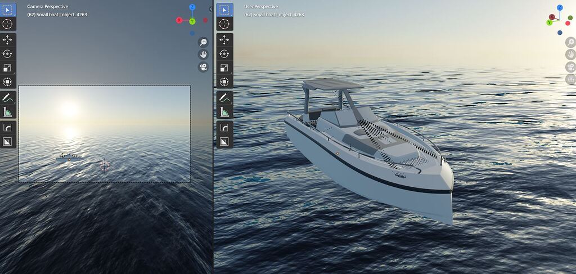The width and height of the screenshot is (576, 274).
Task: Toggle camera view button in Camera Perspective viewport
Action: click(x=203, y=67)
